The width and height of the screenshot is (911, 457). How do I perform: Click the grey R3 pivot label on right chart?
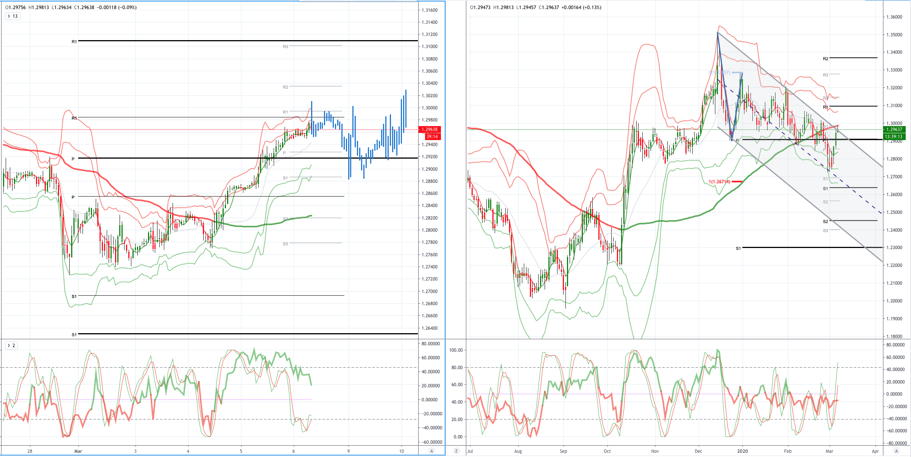tap(825, 75)
